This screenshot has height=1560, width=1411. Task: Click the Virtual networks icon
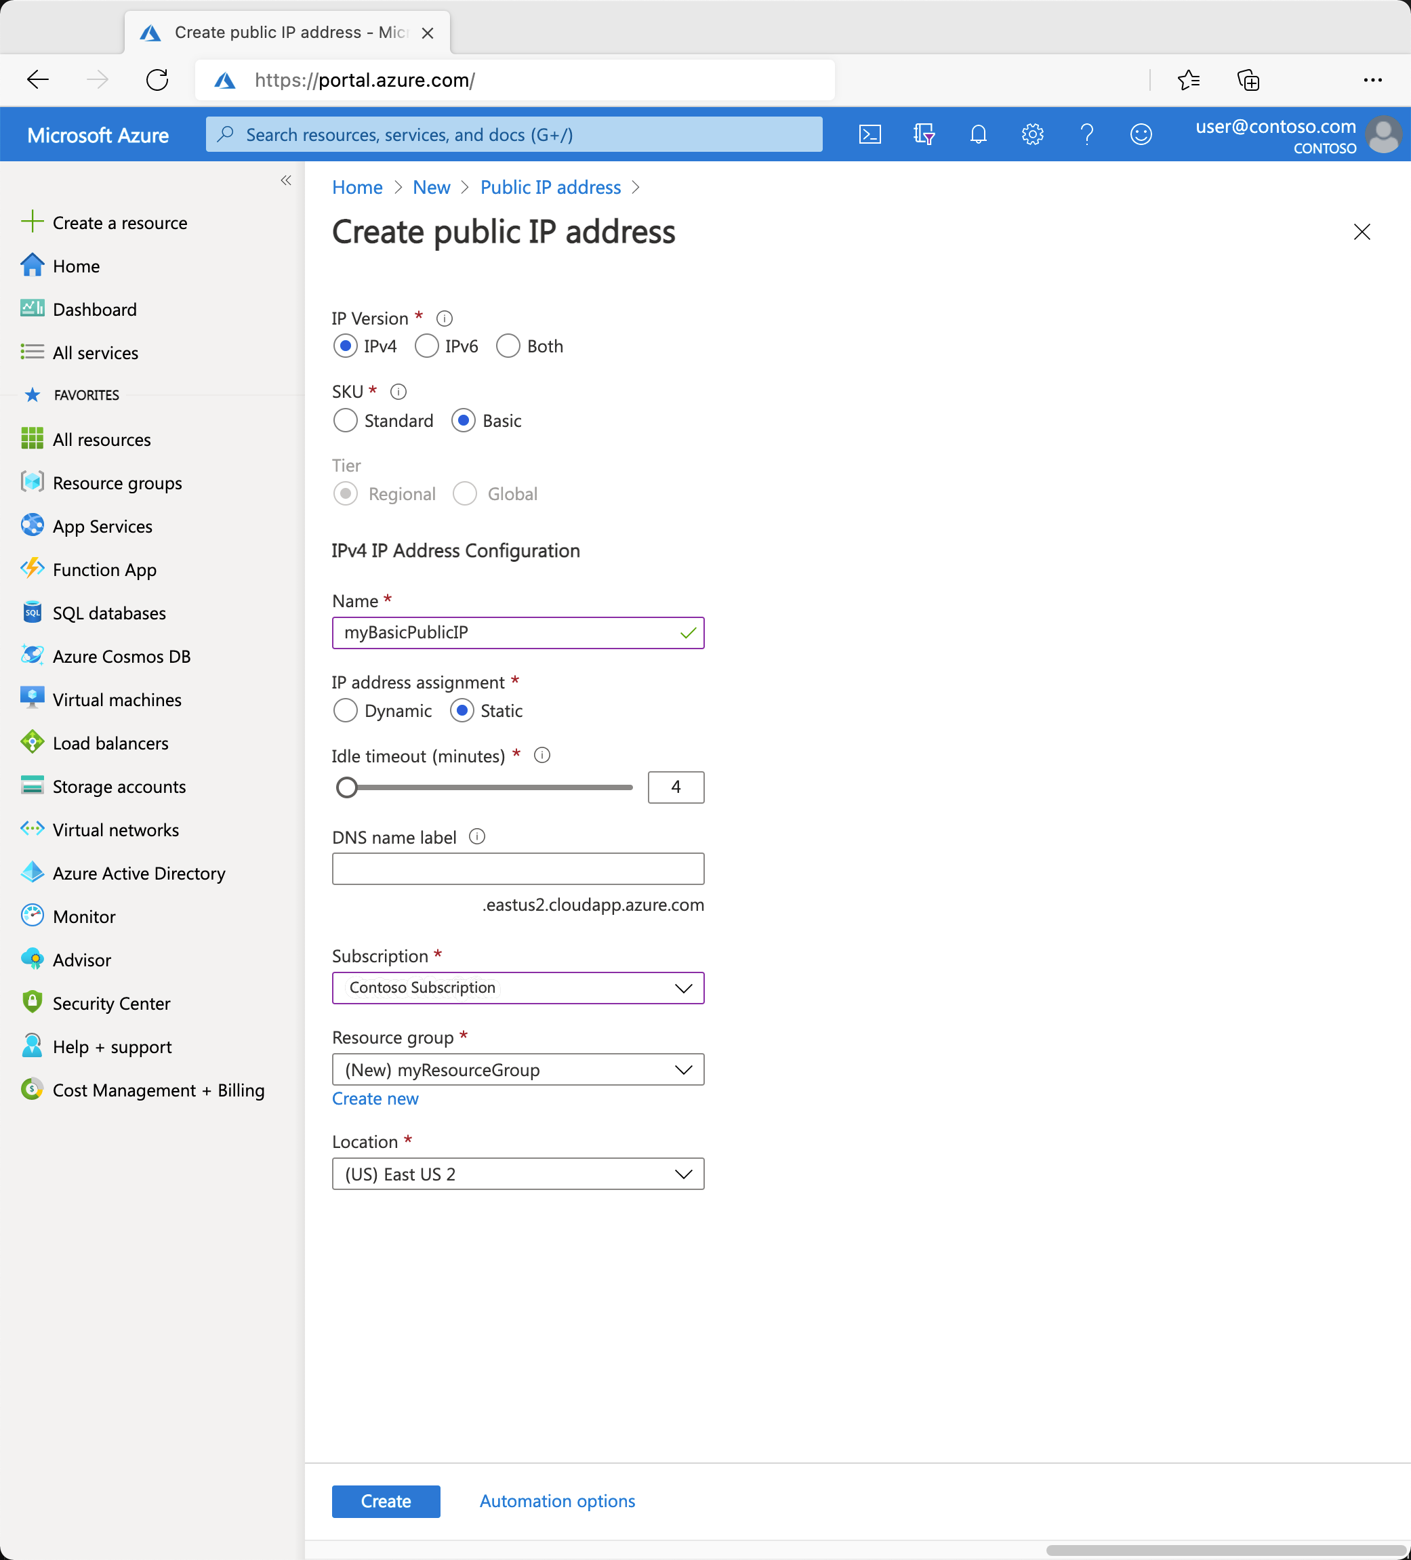tap(32, 829)
